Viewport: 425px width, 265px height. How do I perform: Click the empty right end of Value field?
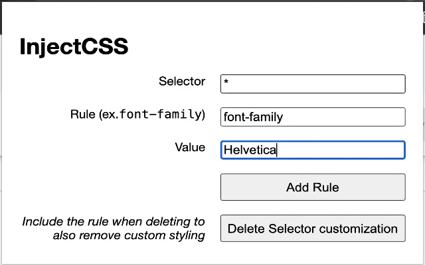pos(385,150)
